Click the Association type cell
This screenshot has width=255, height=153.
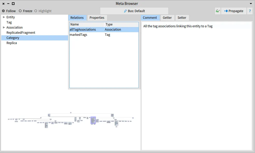tap(113, 30)
